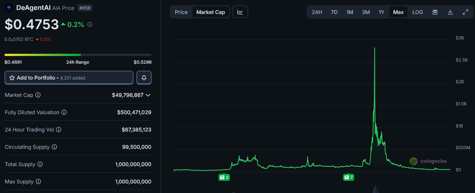
Task: Switch to the line chart type icon
Action: point(240,12)
